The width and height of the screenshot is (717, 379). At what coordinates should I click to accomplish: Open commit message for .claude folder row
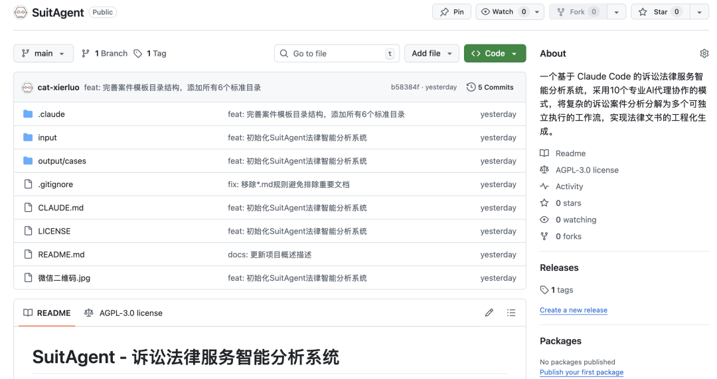317,114
